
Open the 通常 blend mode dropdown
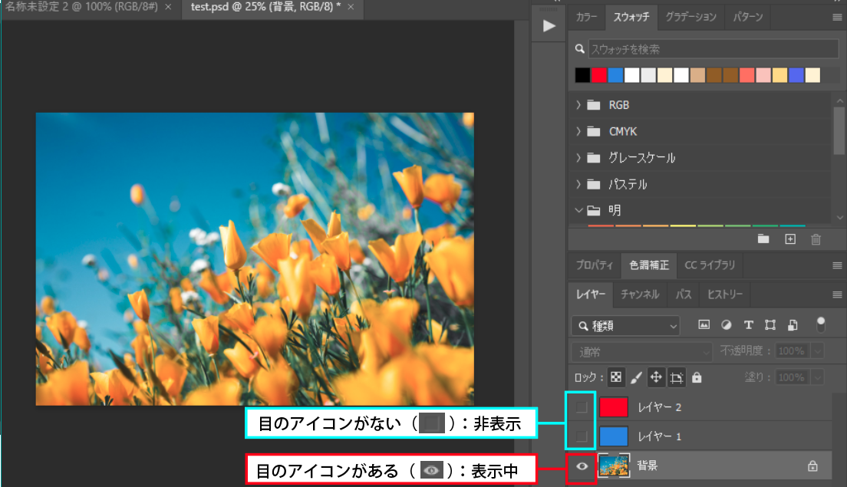(641, 352)
